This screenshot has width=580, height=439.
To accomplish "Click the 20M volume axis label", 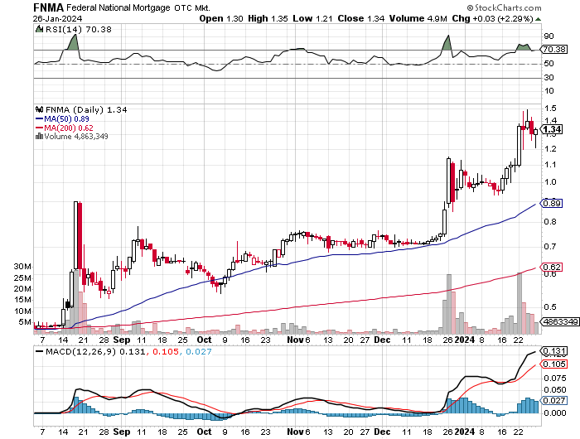I will pos(22,289).
